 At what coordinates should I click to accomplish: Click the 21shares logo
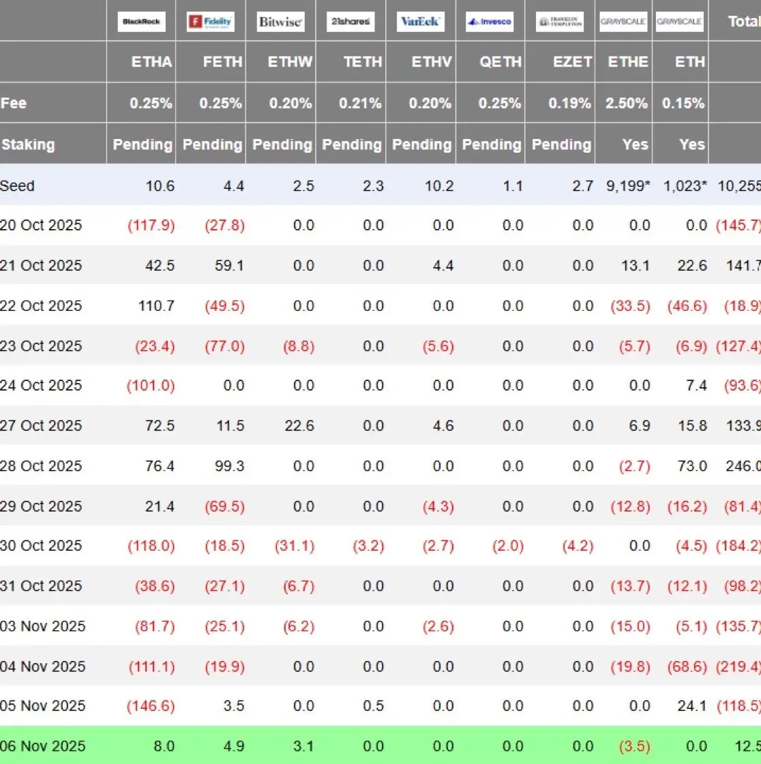(x=350, y=22)
